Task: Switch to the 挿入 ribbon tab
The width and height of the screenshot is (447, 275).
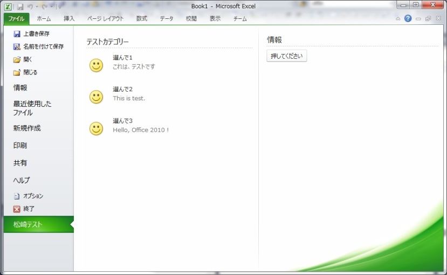Action: click(69, 19)
